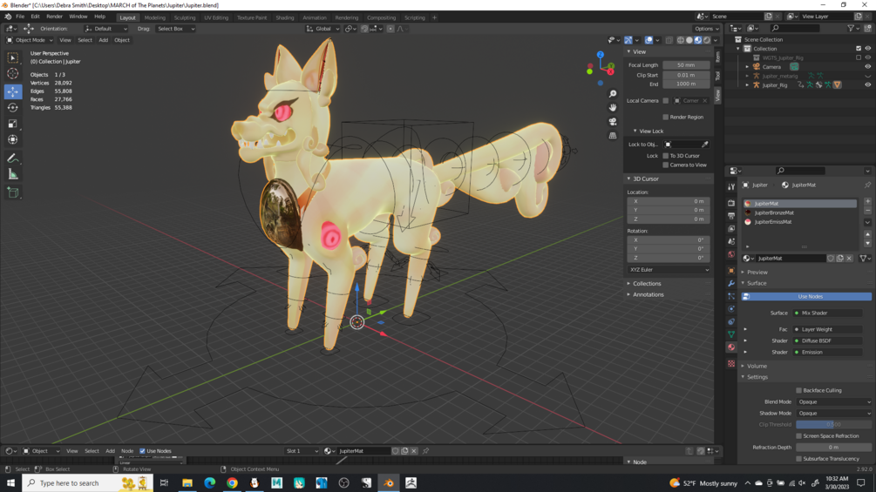Open Blender from Windows taskbar
The image size is (876, 492).
pyautogui.click(x=388, y=483)
